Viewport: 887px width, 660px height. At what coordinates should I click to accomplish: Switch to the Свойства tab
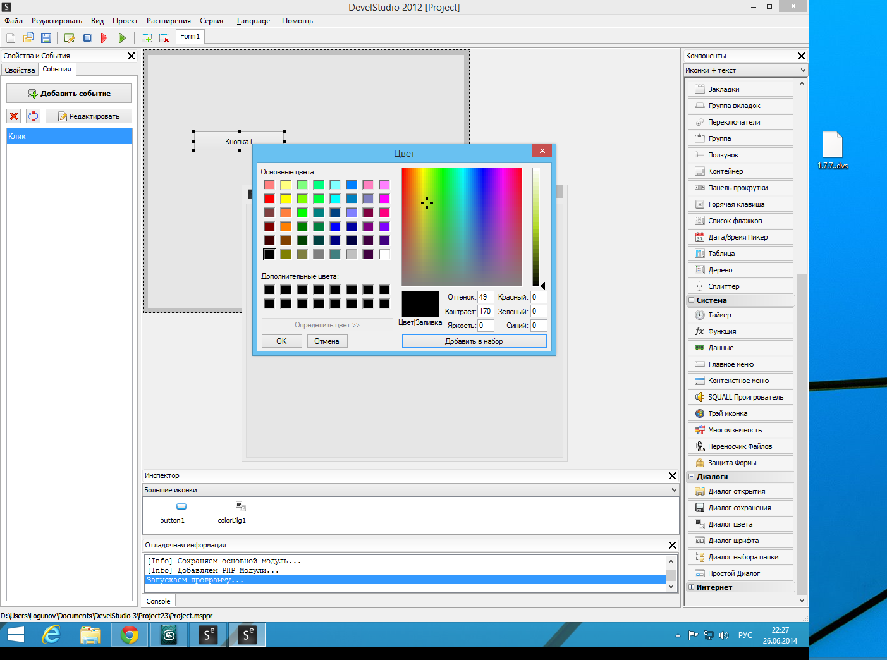tap(20, 70)
